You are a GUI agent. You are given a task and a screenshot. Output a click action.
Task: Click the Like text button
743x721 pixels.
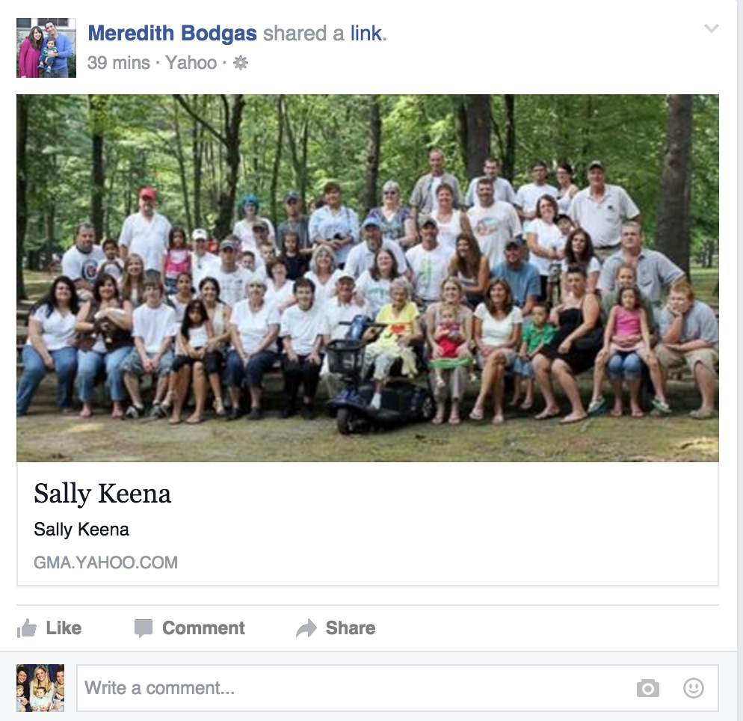(64, 628)
